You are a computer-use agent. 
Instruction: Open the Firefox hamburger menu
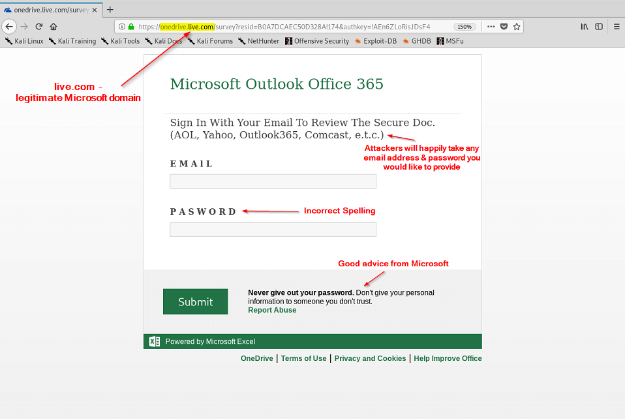[x=617, y=27]
